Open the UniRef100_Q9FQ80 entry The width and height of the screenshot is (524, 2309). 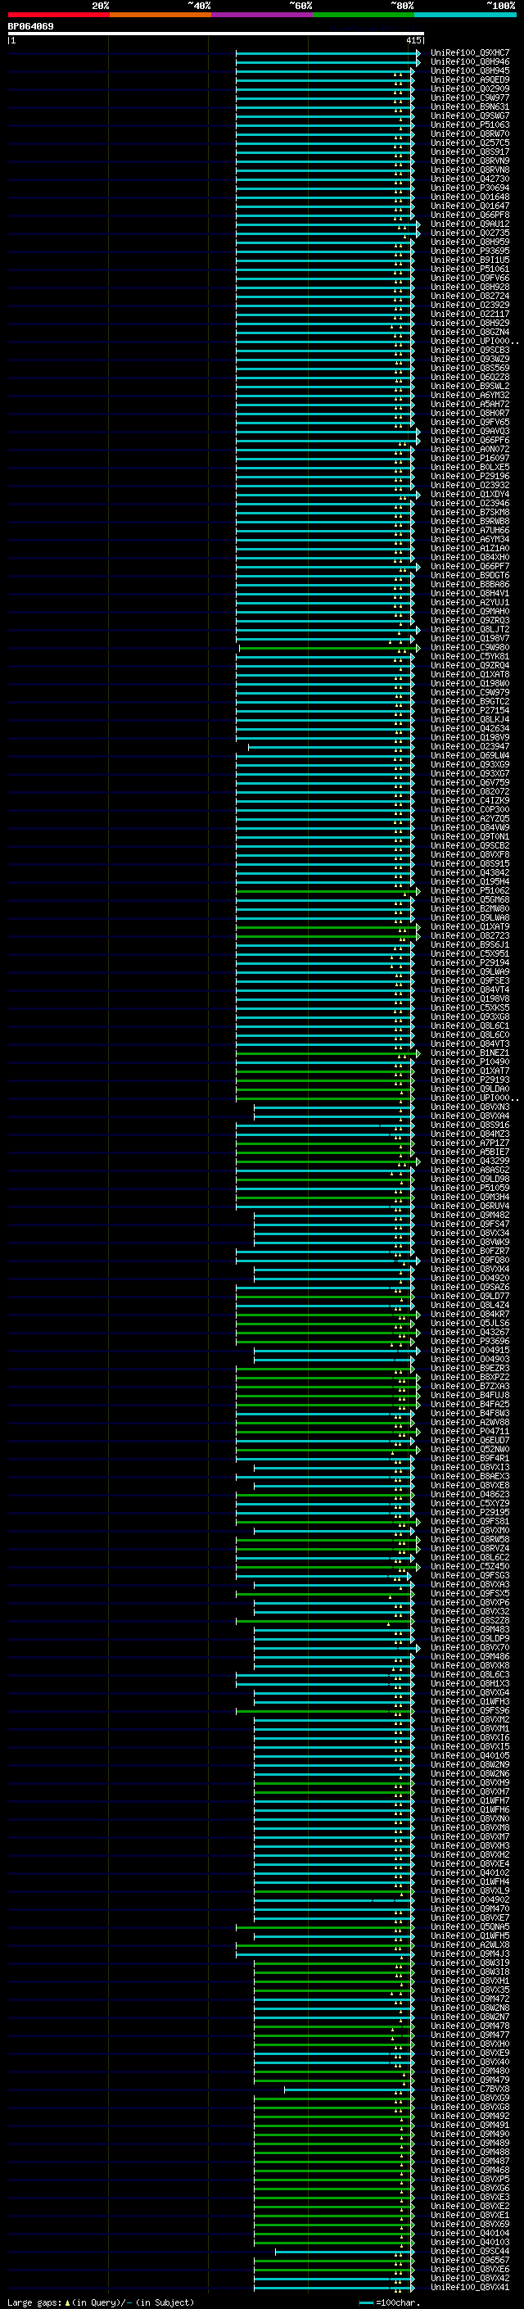click(470, 1261)
